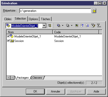108x97 pixels.
Task: Click the Appliquer button
Action: [76, 91]
